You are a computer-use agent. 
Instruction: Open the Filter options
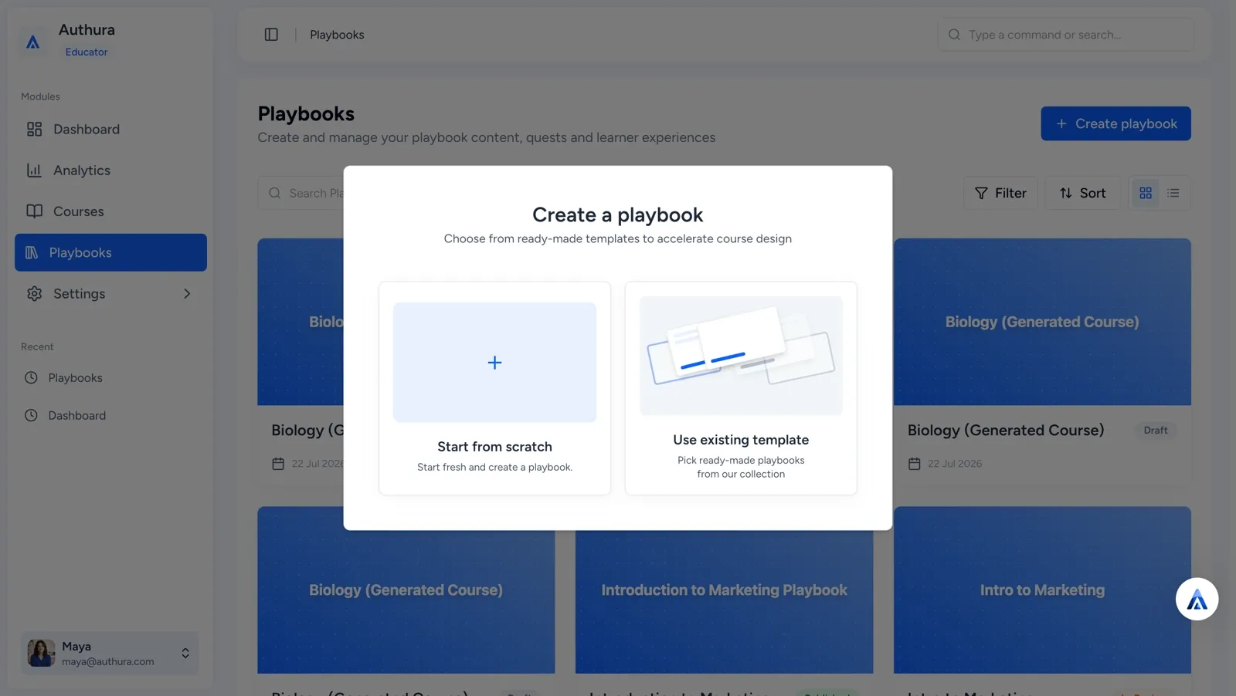point(1000,193)
